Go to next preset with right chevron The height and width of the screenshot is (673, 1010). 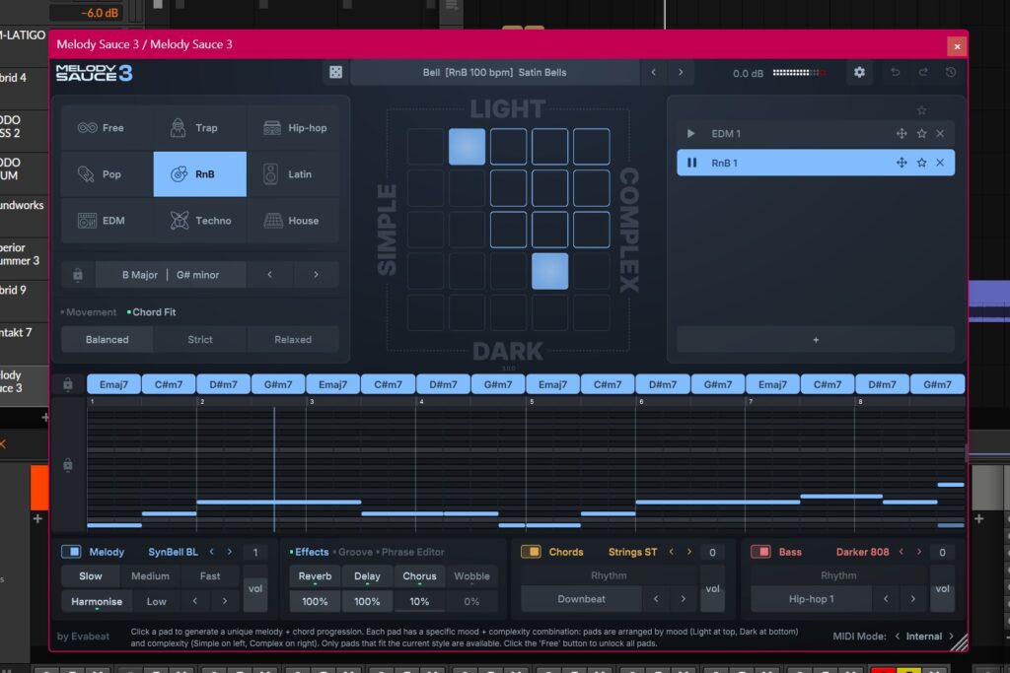681,73
